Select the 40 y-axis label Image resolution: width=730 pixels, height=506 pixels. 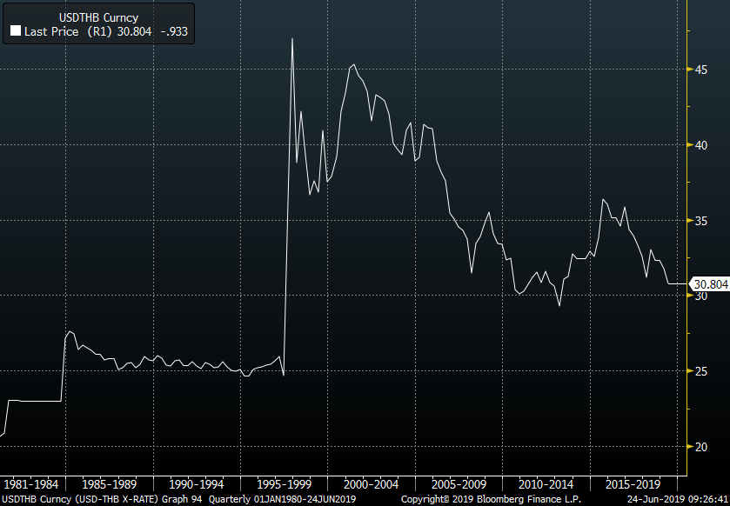pyautogui.click(x=701, y=145)
